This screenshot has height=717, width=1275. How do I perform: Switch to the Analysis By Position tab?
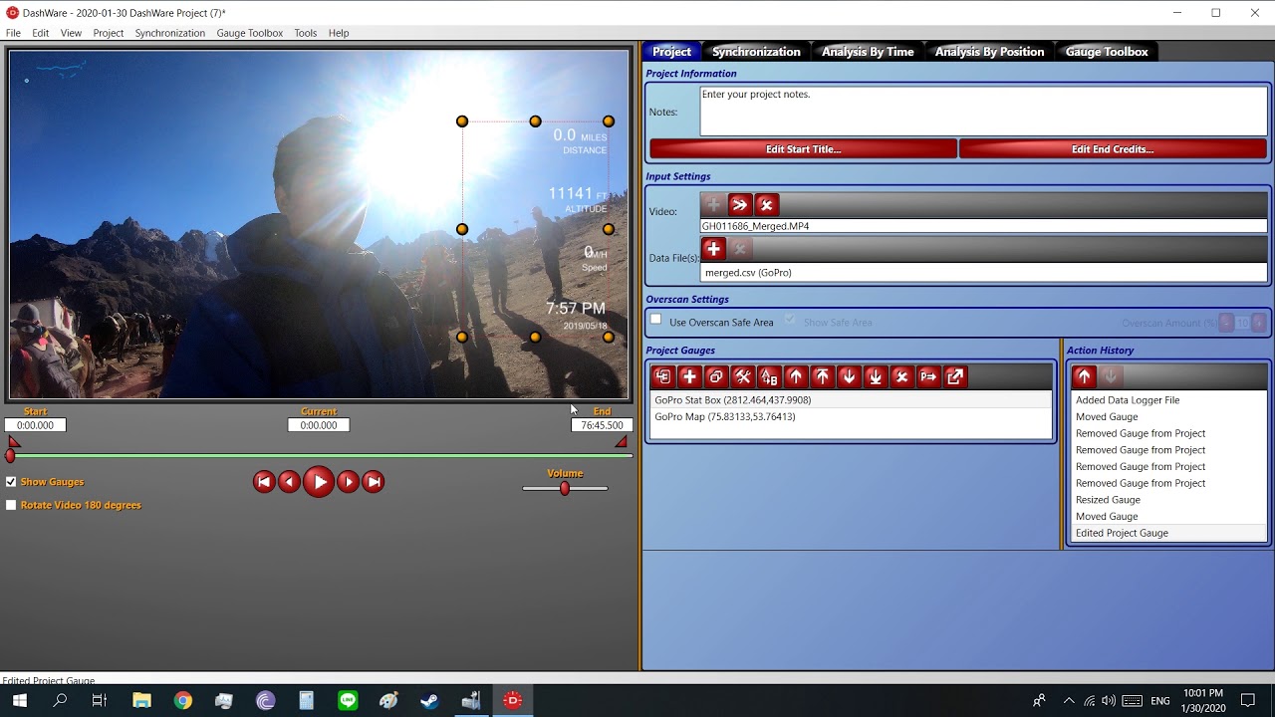[x=989, y=52]
